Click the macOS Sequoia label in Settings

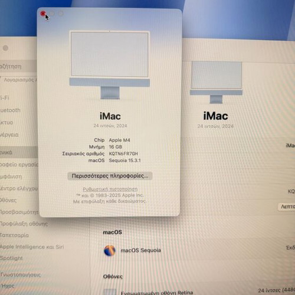click(140, 250)
